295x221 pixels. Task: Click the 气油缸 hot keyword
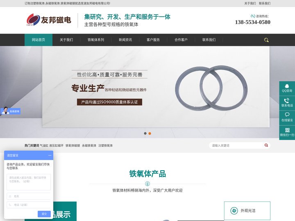[x=44, y=145]
